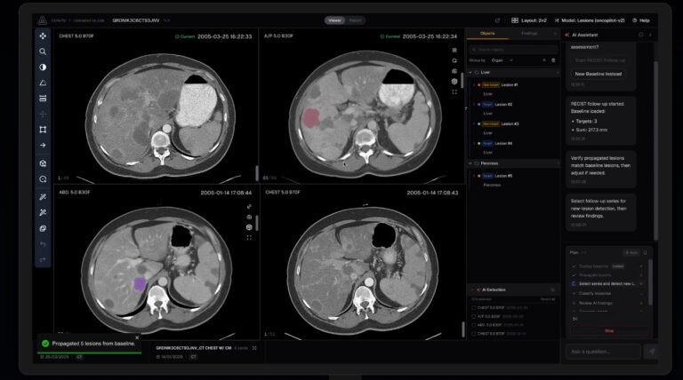Click the undo arrow in toolbar
This screenshot has width=683, height=380.
click(43, 244)
